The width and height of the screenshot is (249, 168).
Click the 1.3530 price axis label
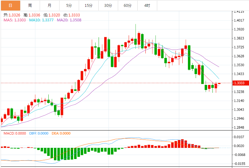(x=239, y=65)
